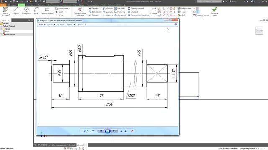
Task: Insert Изображение image into sketch
Action: 184,8
